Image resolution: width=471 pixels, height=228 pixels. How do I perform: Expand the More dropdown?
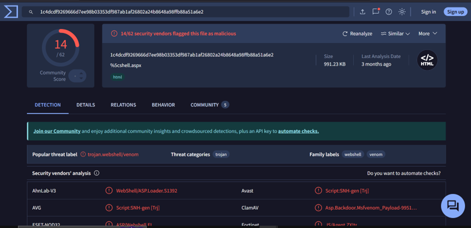[428, 34]
